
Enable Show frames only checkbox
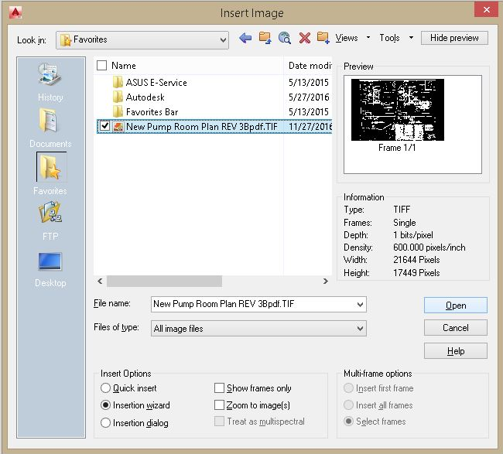[219, 387]
